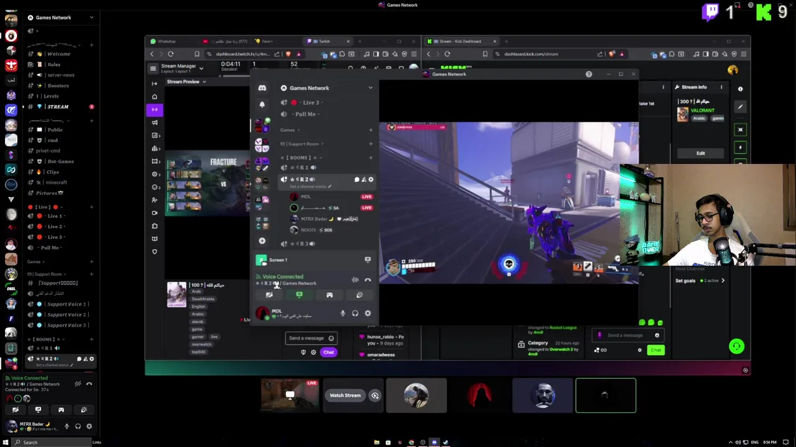Switch to the Kick Dashboard Stream tab
Viewport: 796px width, 447px height.
click(x=461, y=42)
